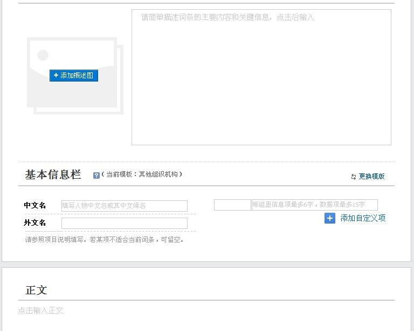The image size is (414, 331).
Task: Focus the 中文名 input field
Action: [x=125, y=206]
